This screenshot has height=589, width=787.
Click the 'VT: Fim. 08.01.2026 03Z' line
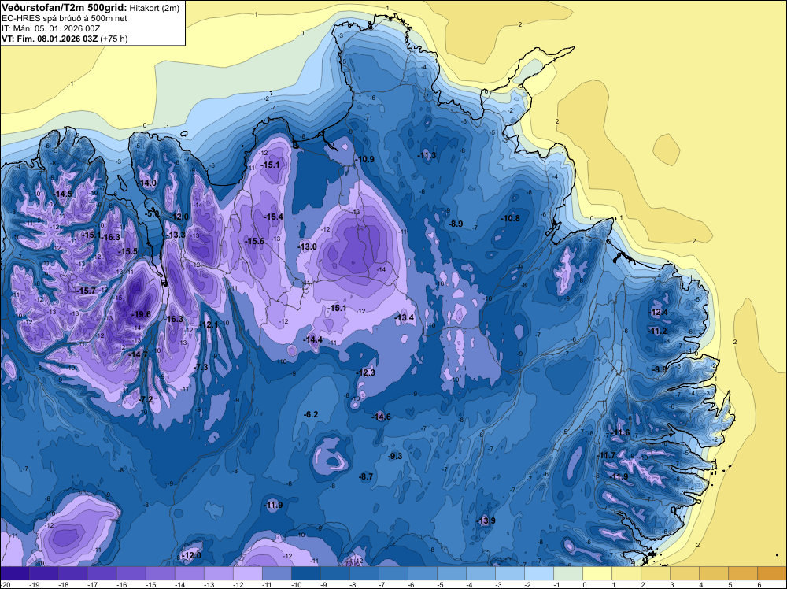(x=50, y=39)
